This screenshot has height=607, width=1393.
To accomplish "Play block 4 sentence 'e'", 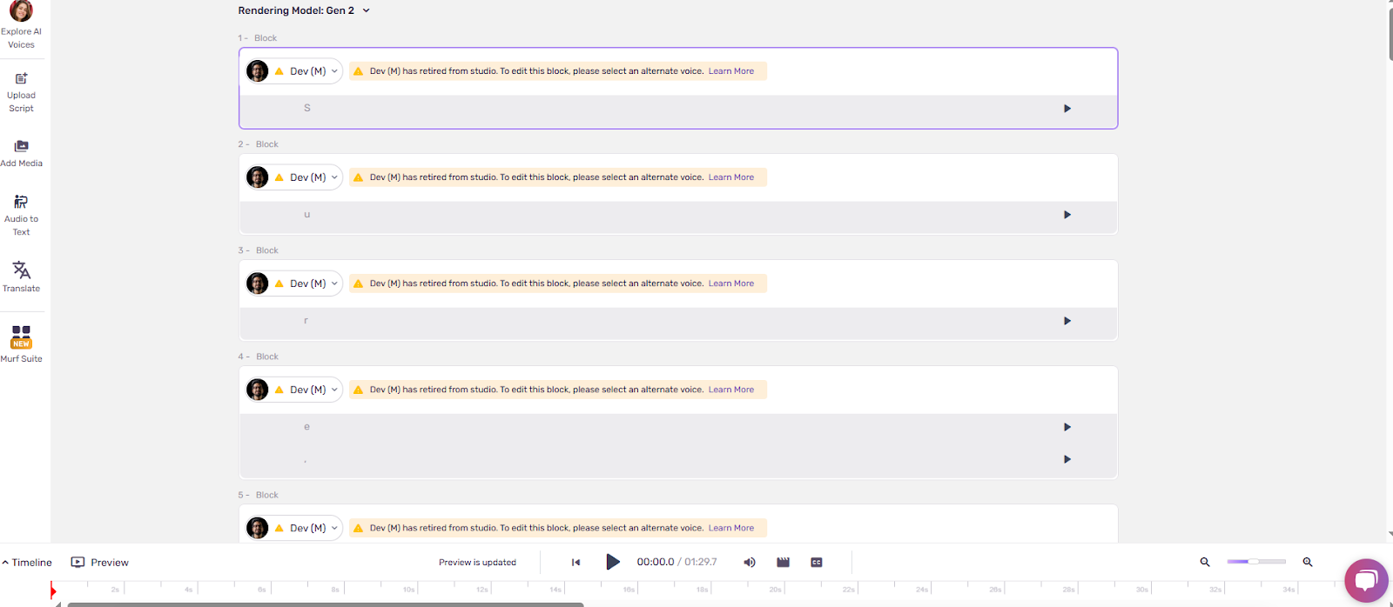I will point(1067,427).
